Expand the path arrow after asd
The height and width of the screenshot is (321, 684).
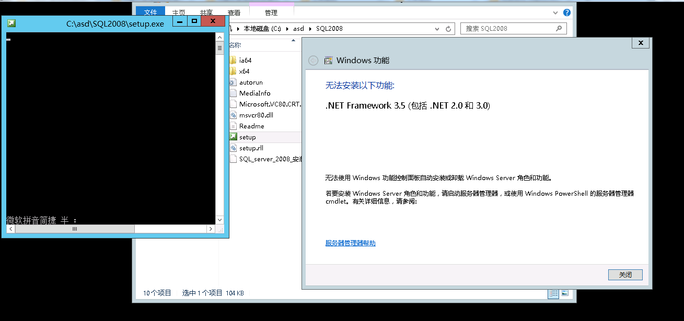pyautogui.click(x=310, y=29)
